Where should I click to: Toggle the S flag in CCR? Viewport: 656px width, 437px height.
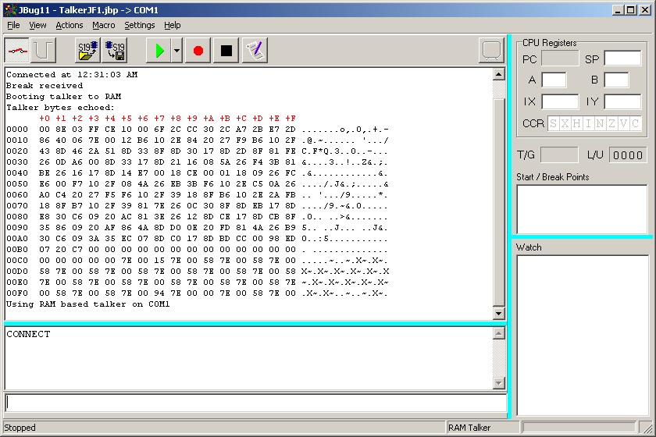(x=554, y=123)
